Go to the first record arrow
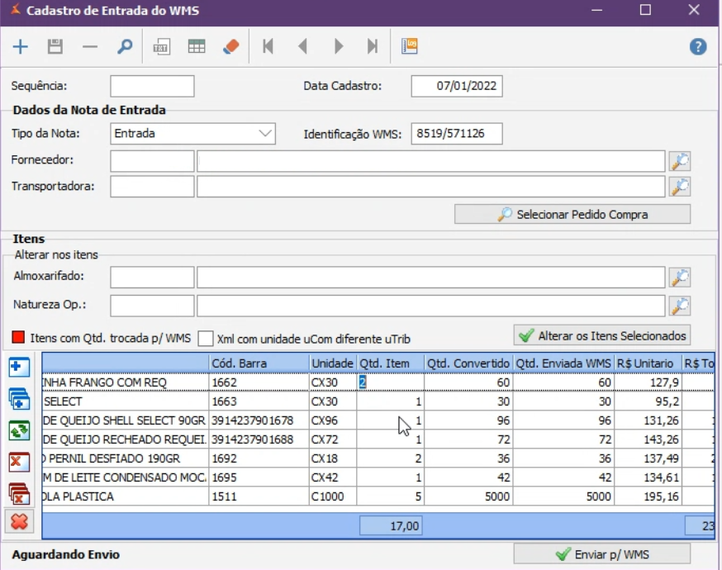This screenshot has width=722, height=570. (268, 47)
